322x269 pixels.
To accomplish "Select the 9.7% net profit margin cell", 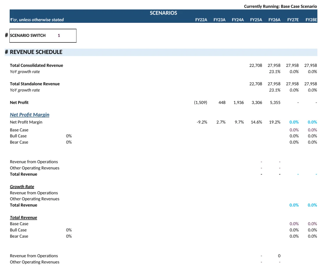I will coord(239,122).
